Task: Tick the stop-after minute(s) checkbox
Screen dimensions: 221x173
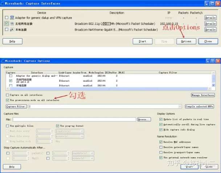Action: coord(48,158)
